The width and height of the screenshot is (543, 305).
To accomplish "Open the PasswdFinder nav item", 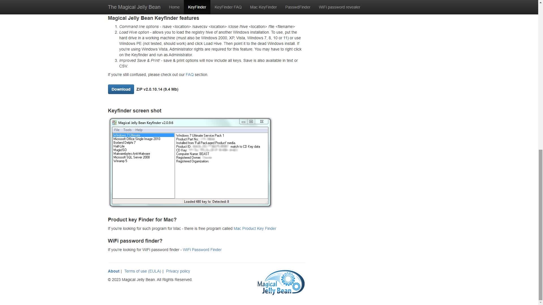I will coord(298,7).
